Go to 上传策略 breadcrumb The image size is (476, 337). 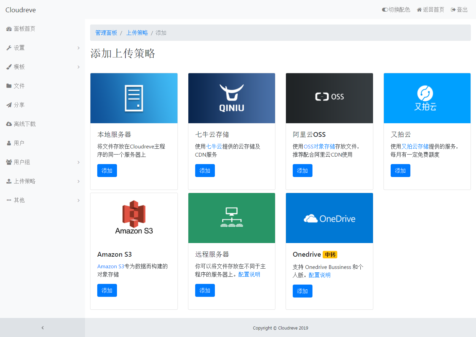[x=137, y=33]
